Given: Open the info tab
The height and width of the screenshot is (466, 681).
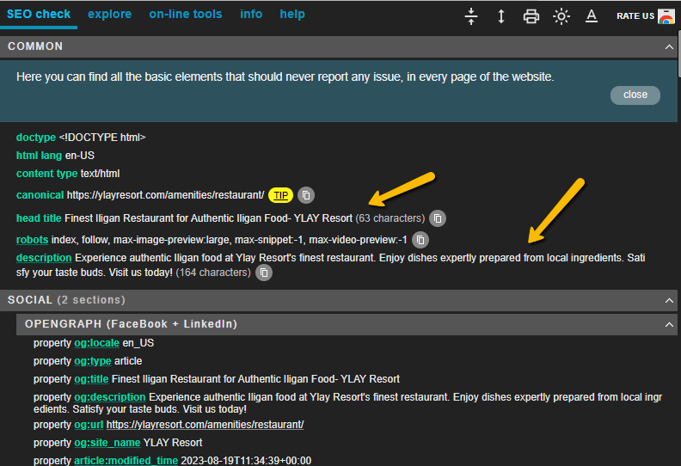Looking at the screenshot, I should [x=251, y=14].
